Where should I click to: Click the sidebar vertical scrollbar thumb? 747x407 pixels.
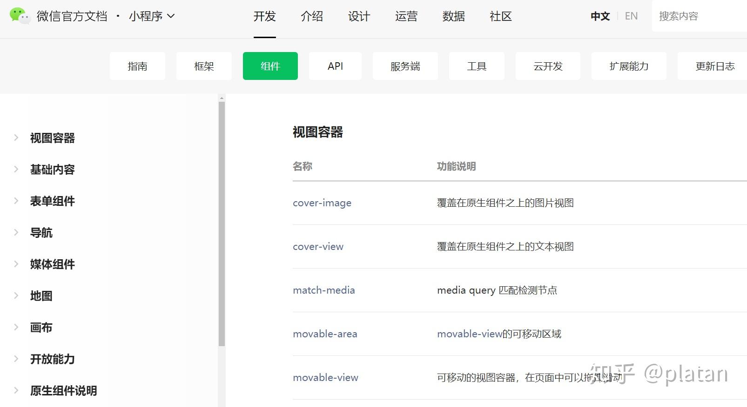click(x=222, y=224)
